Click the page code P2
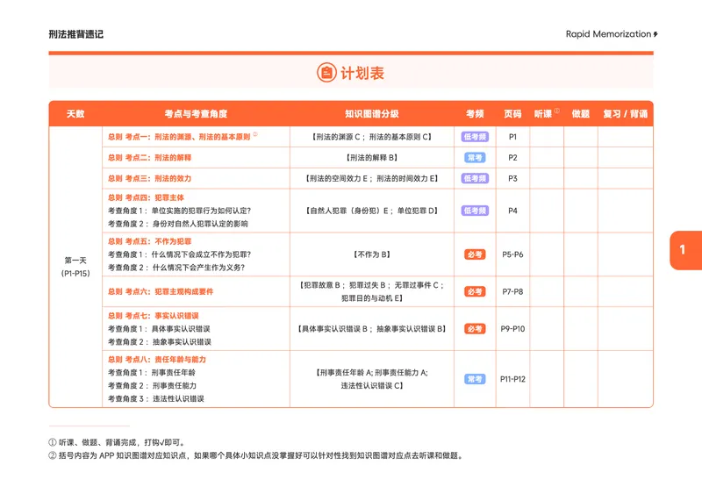The image size is (702, 501). 512,158
